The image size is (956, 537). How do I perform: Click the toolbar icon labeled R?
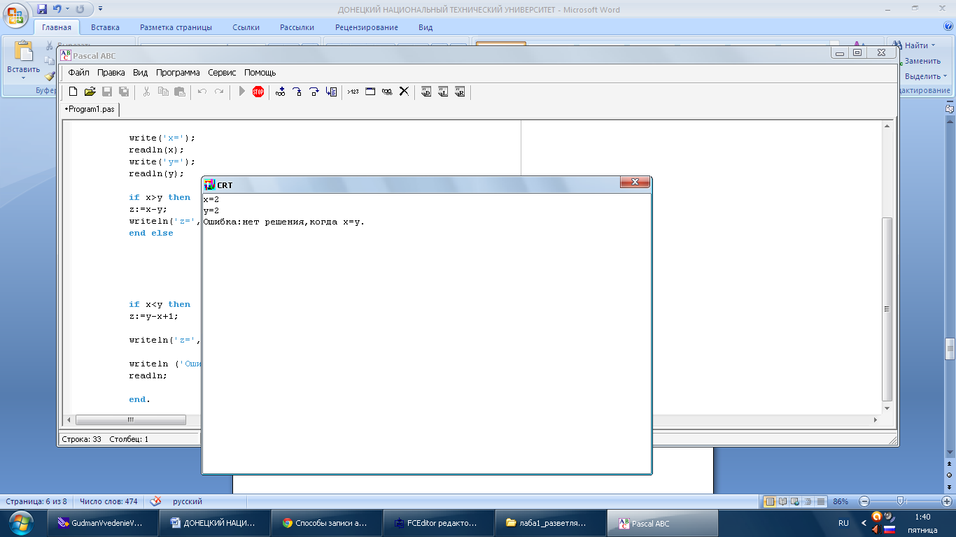[x=460, y=92]
